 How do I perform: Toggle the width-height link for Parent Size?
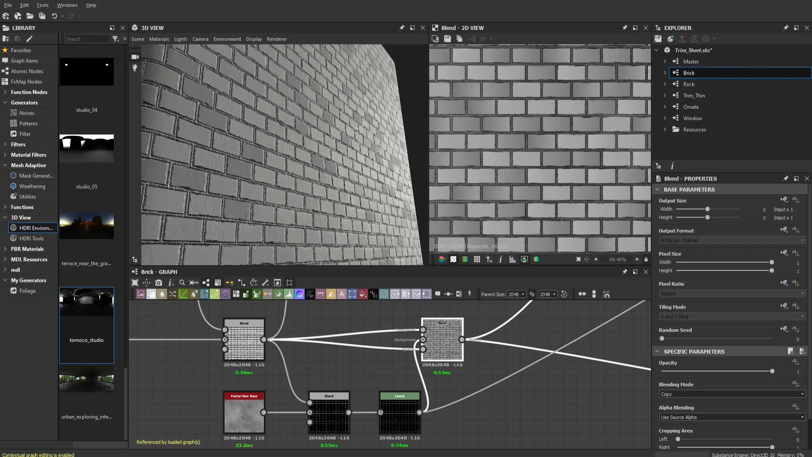pyautogui.click(x=532, y=294)
